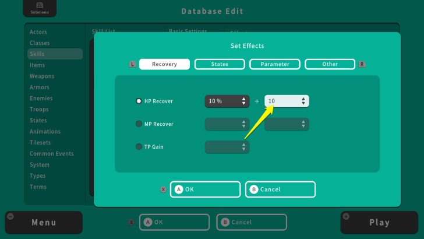Switch to the Parameter tab
The width and height of the screenshot is (424, 239).
pos(275,64)
